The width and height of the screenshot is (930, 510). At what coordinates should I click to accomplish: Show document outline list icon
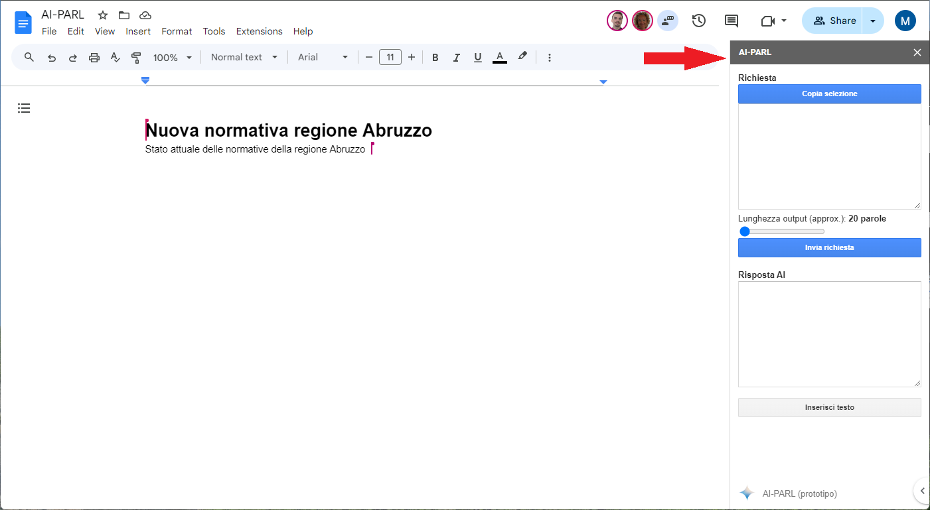click(x=24, y=108)
